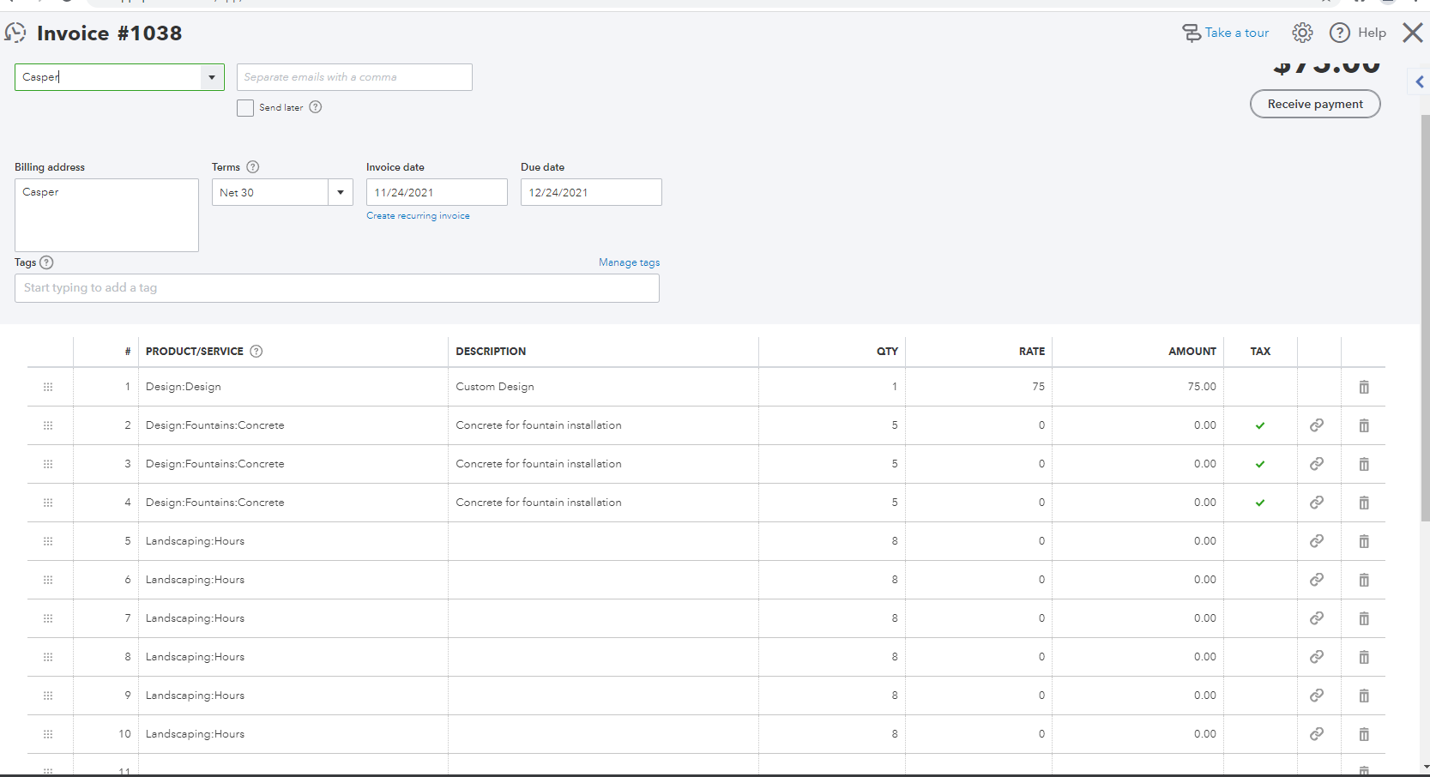The image size is (1430, 777).
Task: Open the Create recurring invoice link
Action: (x=418, y=216)
